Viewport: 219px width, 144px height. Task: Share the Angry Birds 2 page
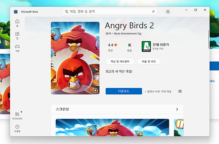(180, 91)
